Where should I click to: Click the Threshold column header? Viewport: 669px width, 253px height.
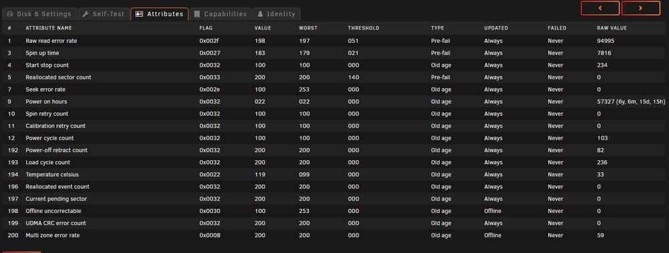coord(363,28)
